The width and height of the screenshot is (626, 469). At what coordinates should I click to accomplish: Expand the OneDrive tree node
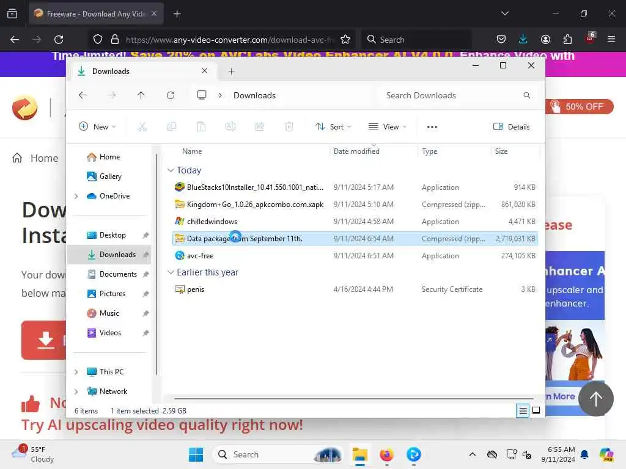coord(76,196)
